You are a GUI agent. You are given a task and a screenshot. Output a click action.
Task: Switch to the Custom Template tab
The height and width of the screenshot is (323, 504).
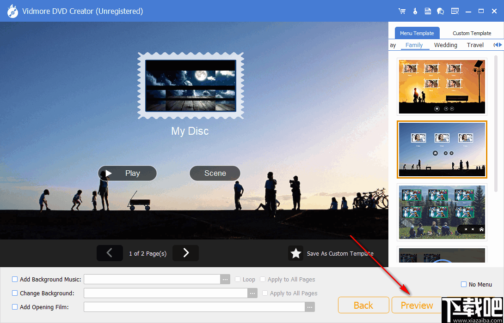[x=472, y=33]
